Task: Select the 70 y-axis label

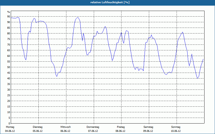Action: click(9, 45)
